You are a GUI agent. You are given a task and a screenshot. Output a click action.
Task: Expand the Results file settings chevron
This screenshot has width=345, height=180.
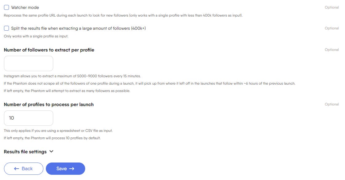tap(51, 151)
